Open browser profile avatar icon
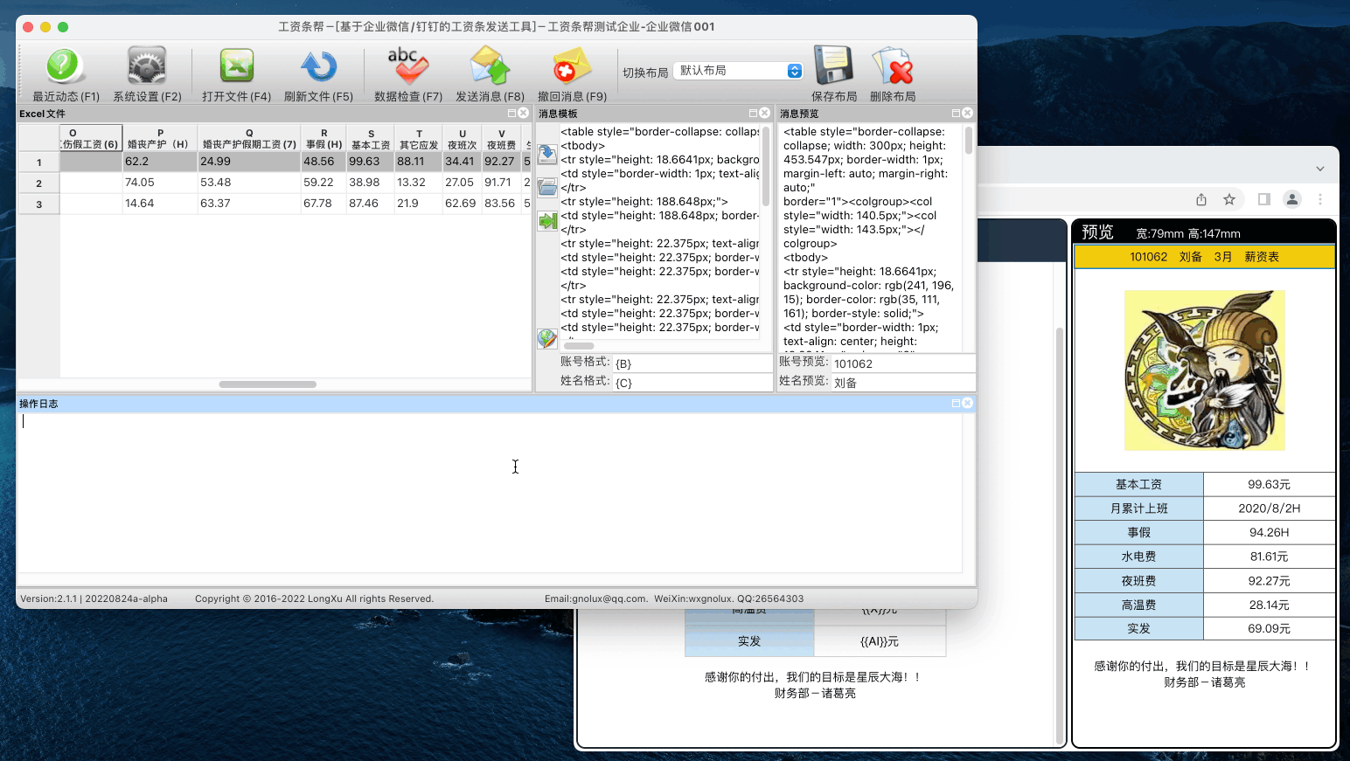 pos(1292,199)
